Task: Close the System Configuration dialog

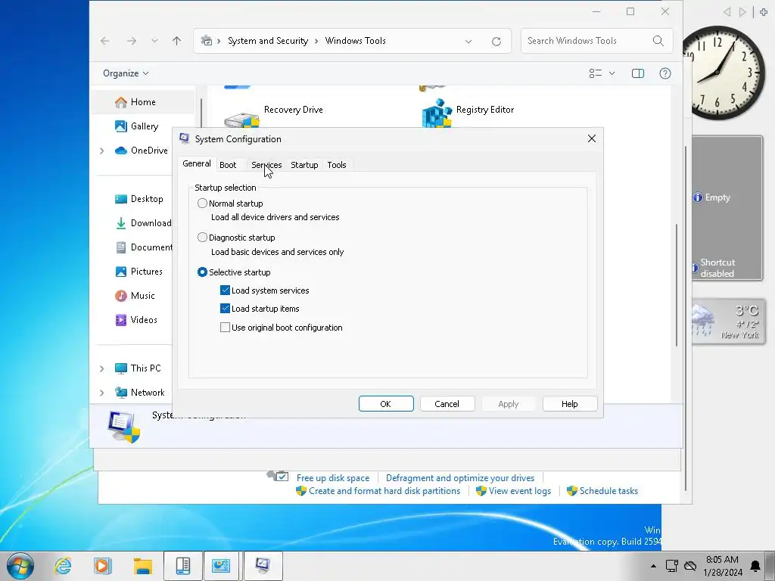Action: [x=592, y=139]
